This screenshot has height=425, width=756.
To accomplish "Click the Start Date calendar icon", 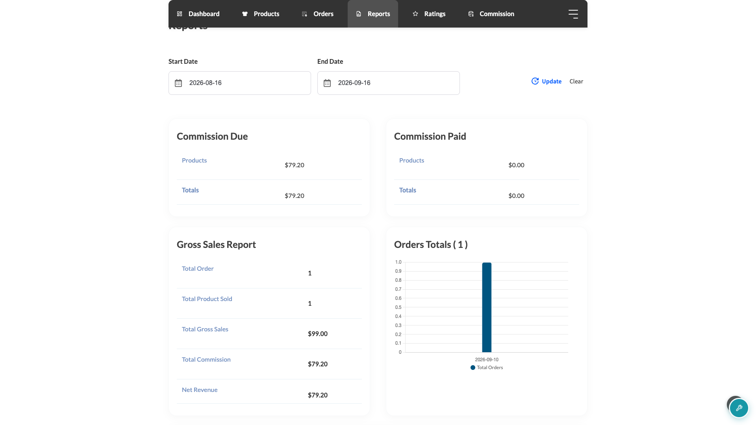I will [178, 83].
